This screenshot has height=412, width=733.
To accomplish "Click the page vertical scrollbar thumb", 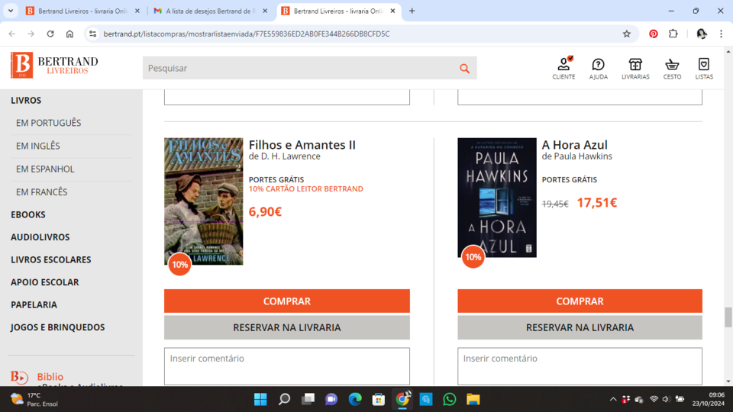I will point(728,316).
